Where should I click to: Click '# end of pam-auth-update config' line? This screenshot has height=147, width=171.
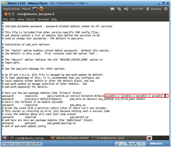(x=24, y=126)
